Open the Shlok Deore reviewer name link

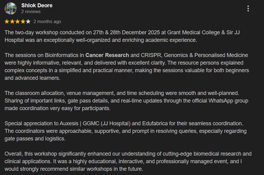37,5
